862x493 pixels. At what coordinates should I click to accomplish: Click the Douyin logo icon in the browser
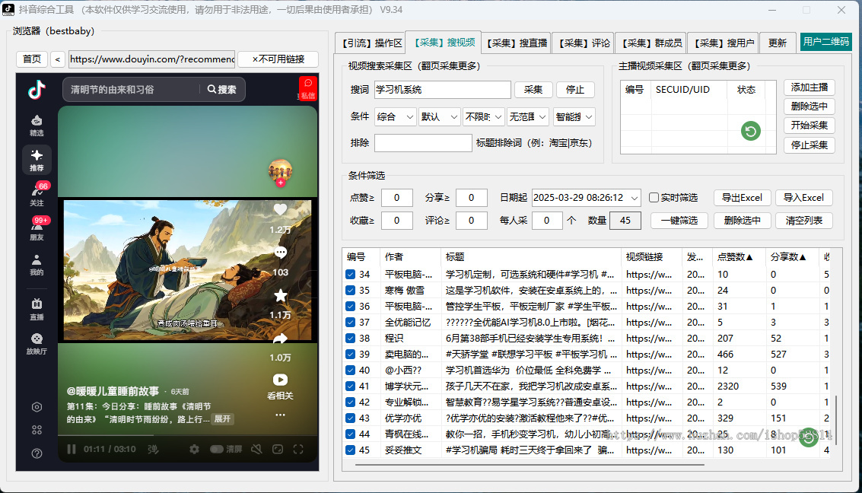click(x=37, y=89)
